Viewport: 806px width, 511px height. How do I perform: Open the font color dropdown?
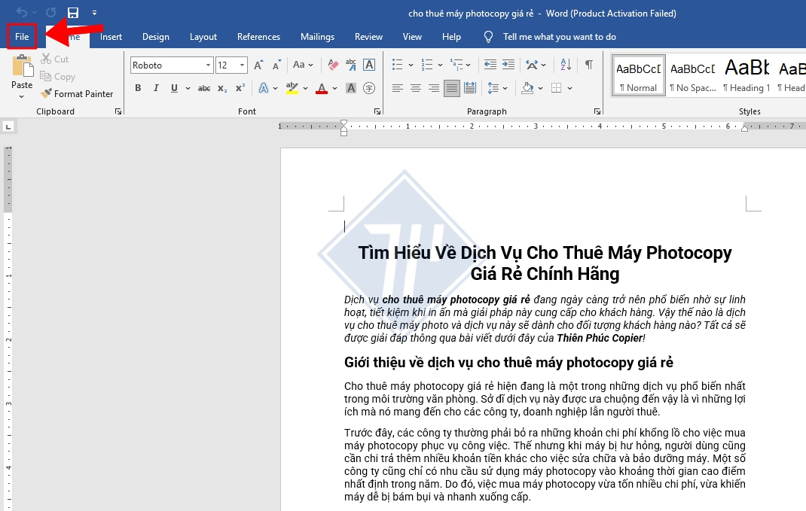334,88
